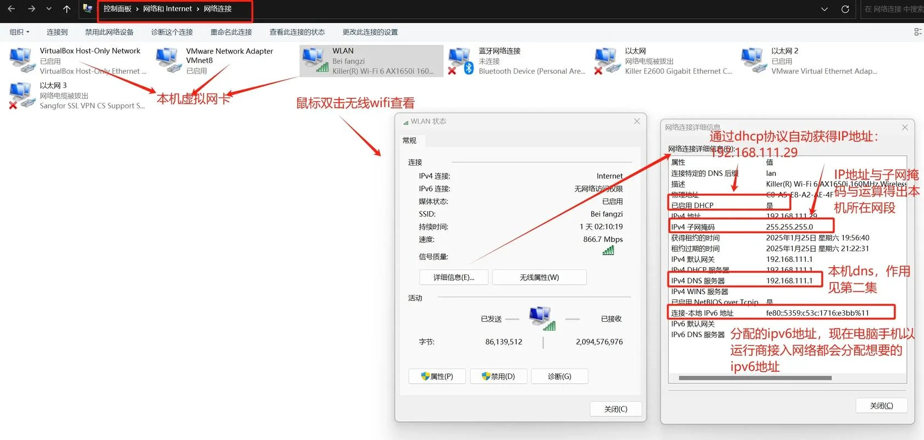The width and height of the screenshot is (924, 440).
Task: Click the Disable shield button
Action: pyautogui.click(x=498, y=376)
